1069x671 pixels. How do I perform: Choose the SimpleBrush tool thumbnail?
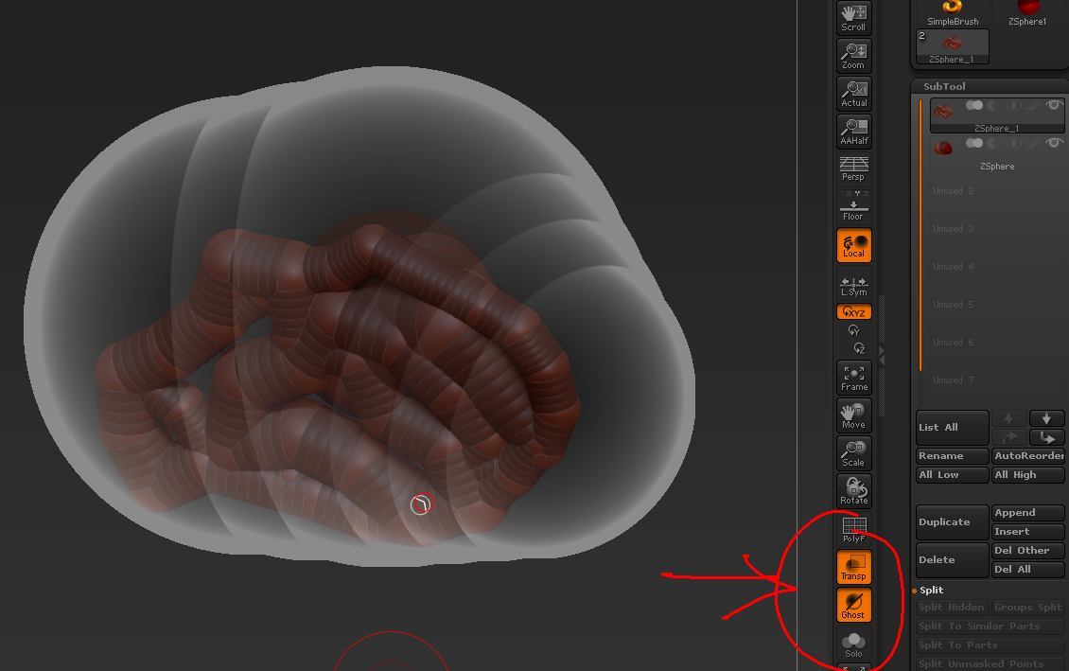pyautogui.click(x=953, y=13)
